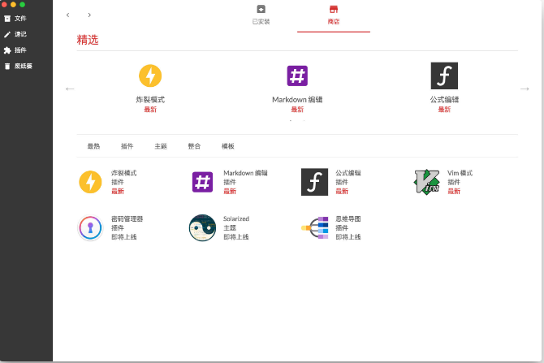
Task: Click the featured formula editor icon
Action: 444,76
